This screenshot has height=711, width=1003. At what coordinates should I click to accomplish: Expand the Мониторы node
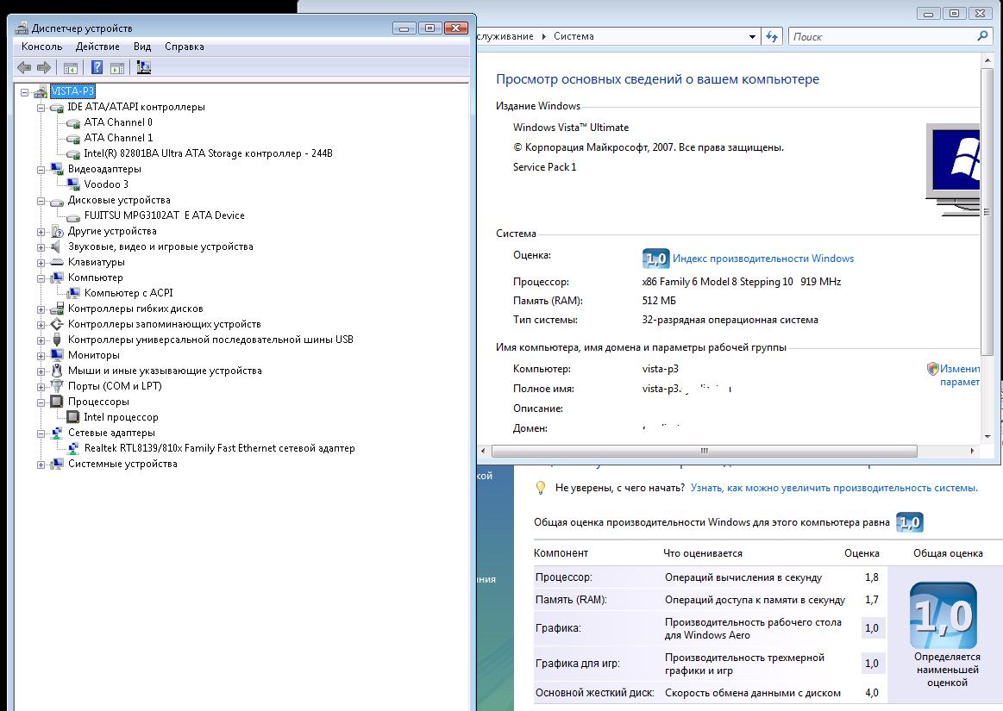(41, 356)
